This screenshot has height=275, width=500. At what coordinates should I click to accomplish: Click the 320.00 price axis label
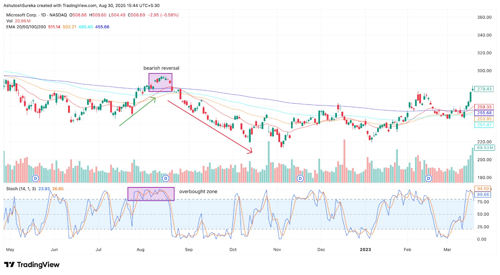[x=484, y=53]
